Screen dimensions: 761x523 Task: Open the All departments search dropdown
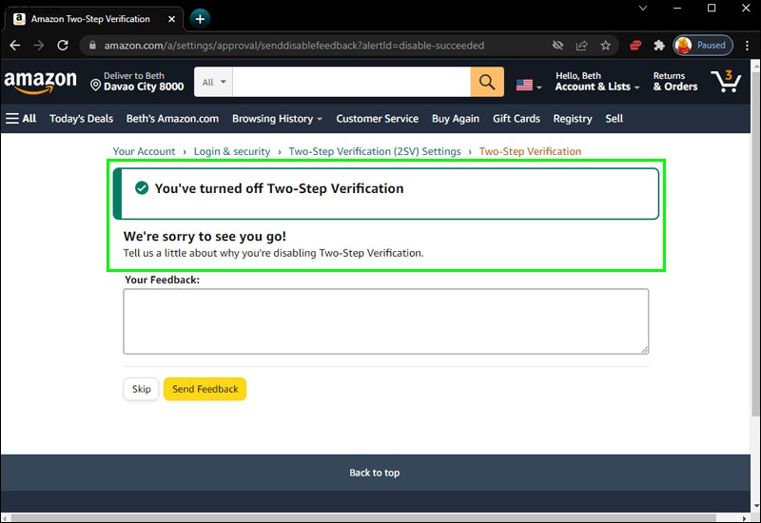tap(213, 82)
